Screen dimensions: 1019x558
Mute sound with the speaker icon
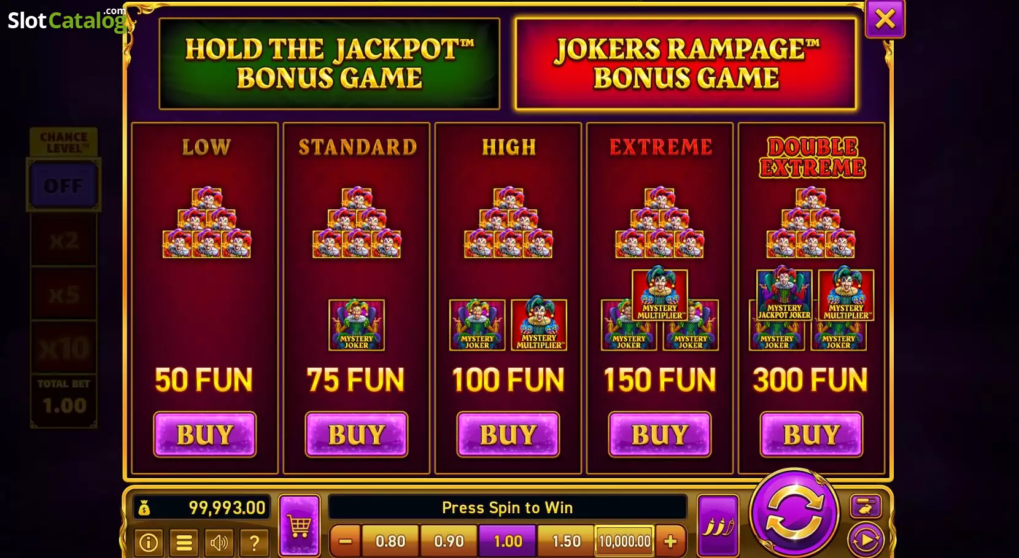coord(219,542)
